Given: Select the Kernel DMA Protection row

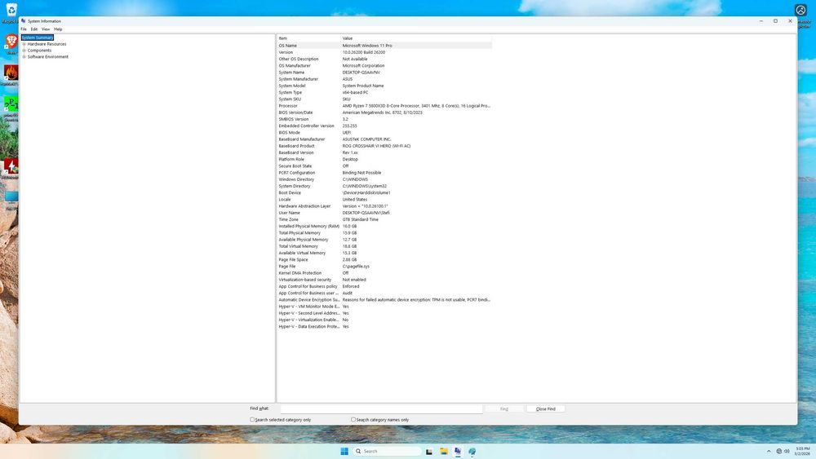Looking at the screenshot, I should (384, 273).
